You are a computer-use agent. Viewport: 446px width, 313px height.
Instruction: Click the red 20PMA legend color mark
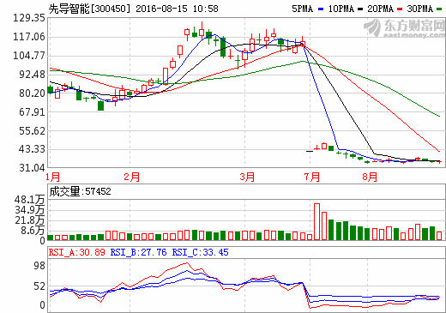400,9
